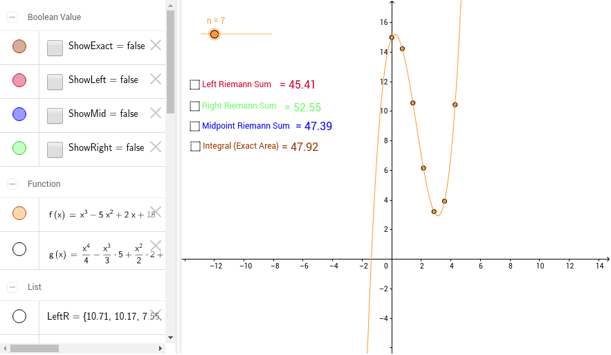Screen dimensions: 611x355
Task: Delete ShowExact row with X icon
Action: (156, 45)
